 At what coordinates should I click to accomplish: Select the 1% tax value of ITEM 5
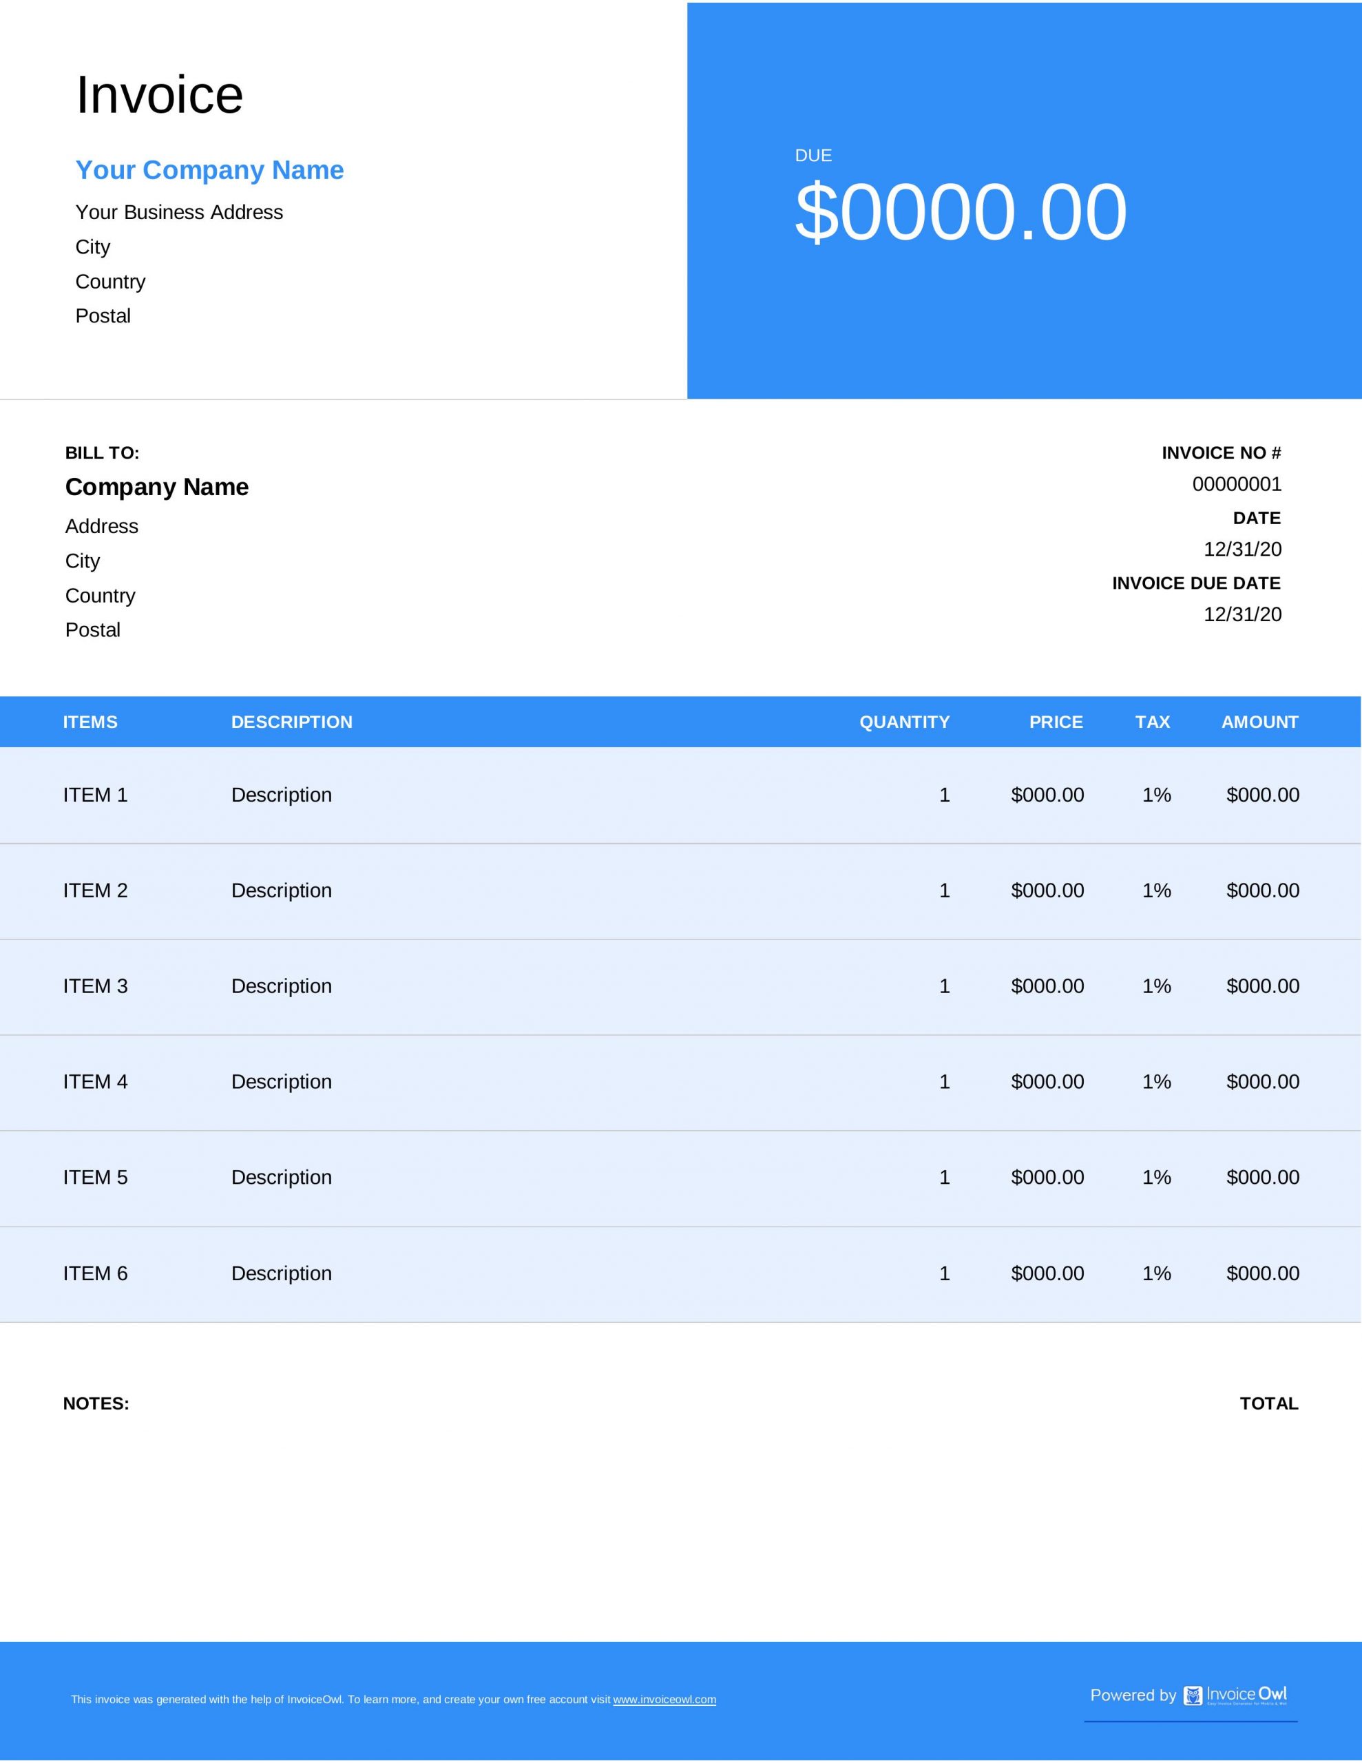1155,1177
